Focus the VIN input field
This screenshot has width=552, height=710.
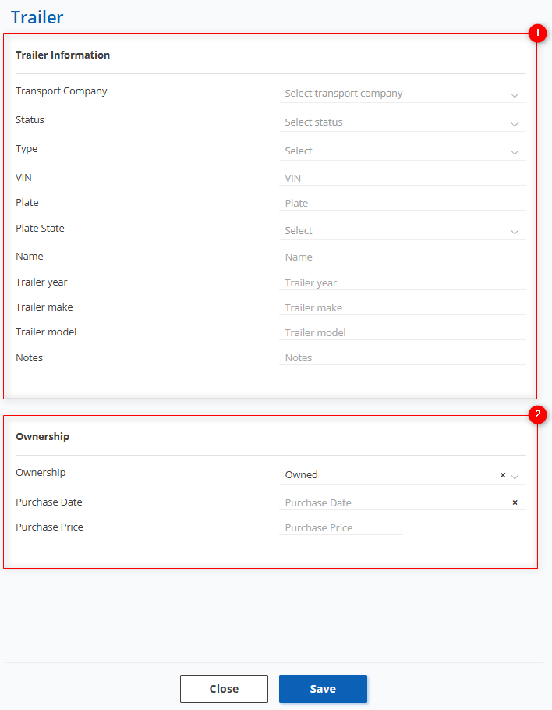pos(402,179)
